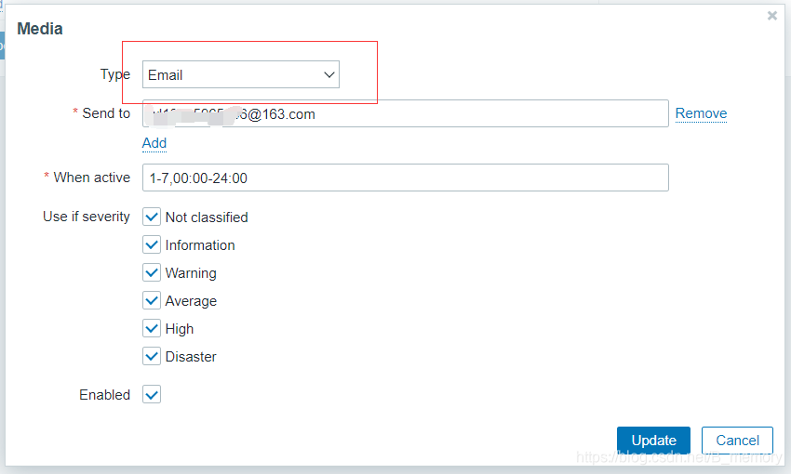Toggle the Information severity checkbox
Viewport: 791px width, 474px height.
[152, 244]
